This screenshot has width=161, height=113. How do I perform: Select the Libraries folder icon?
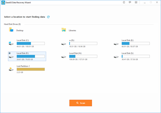pyautogui.click(x=64, y=30)
